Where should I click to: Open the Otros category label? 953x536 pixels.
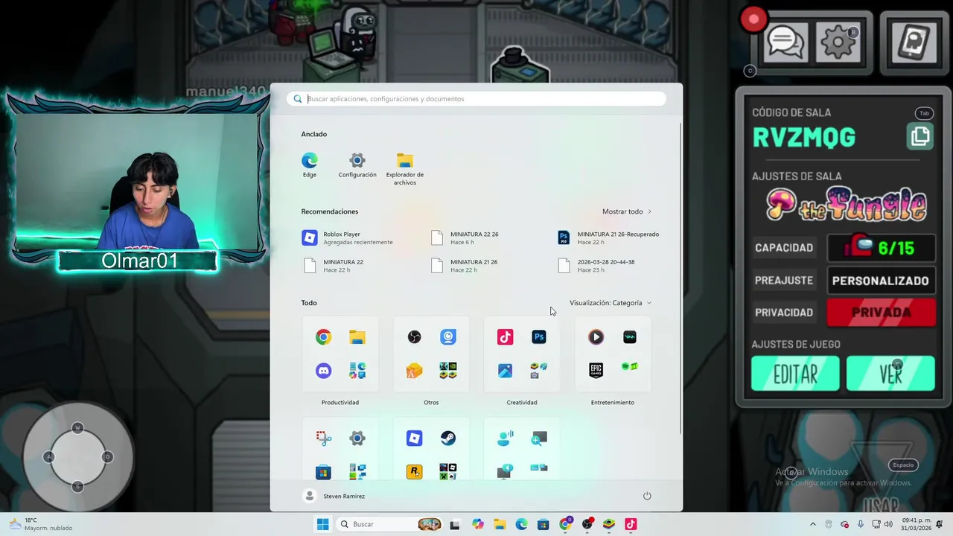[431, 403]
